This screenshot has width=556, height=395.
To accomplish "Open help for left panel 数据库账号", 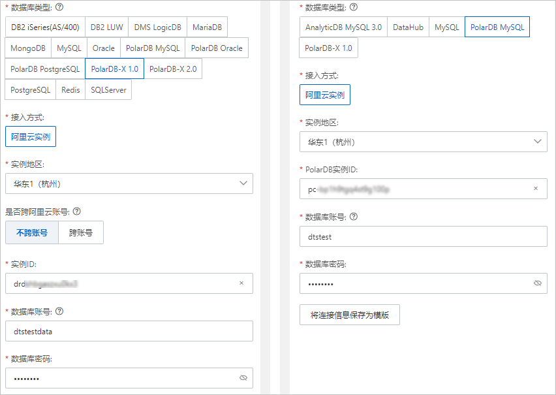I will pyautogui.click(x=59, y=311).
